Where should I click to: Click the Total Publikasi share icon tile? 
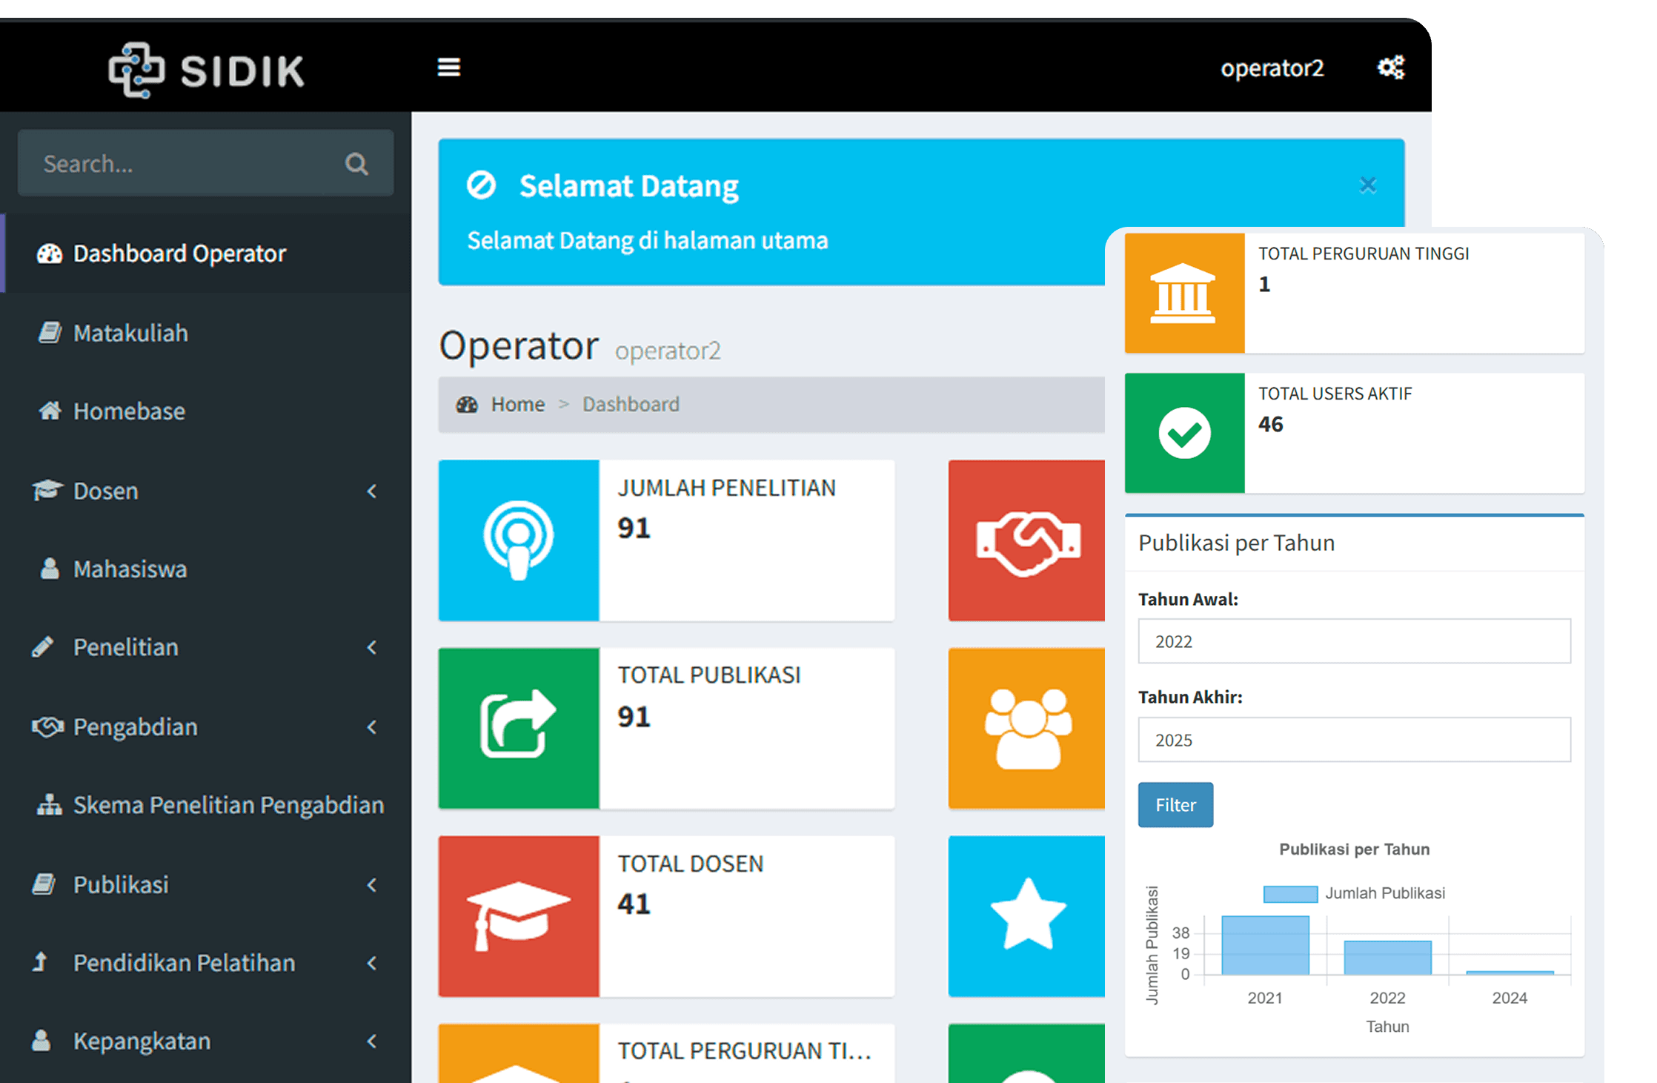tap(519, 728)
